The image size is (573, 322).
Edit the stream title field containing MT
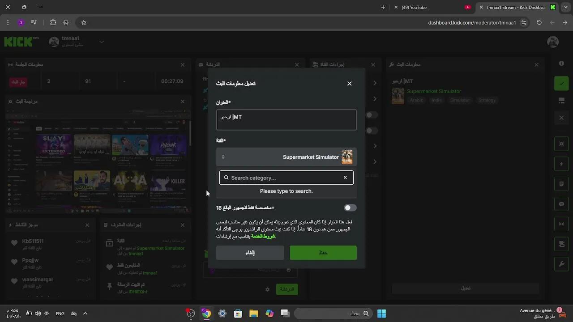click(x=286, y=120)
